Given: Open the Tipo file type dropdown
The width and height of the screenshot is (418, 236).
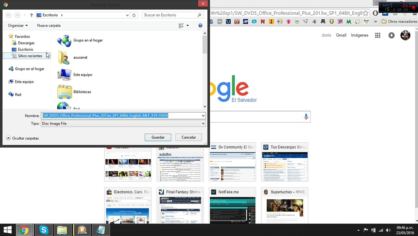Looking at the screenshot, I should pos(123,124).
